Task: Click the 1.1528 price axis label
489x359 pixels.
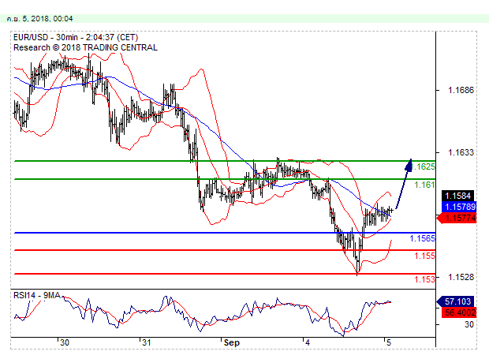Action: 461,277
